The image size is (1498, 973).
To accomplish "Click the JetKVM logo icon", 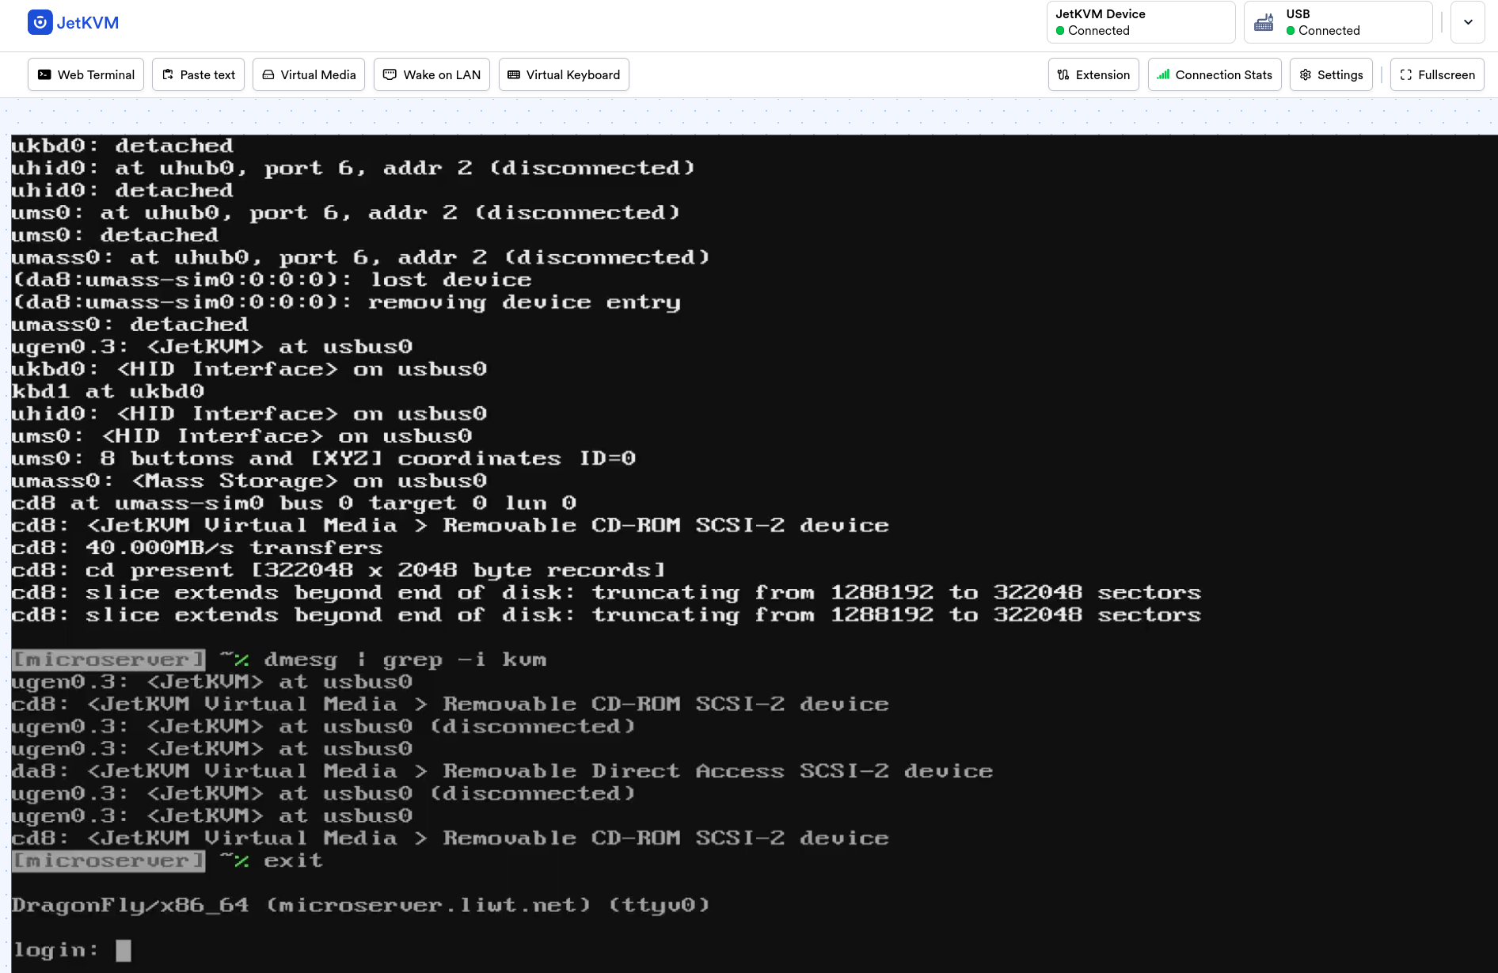I will [x=40, y=22].
